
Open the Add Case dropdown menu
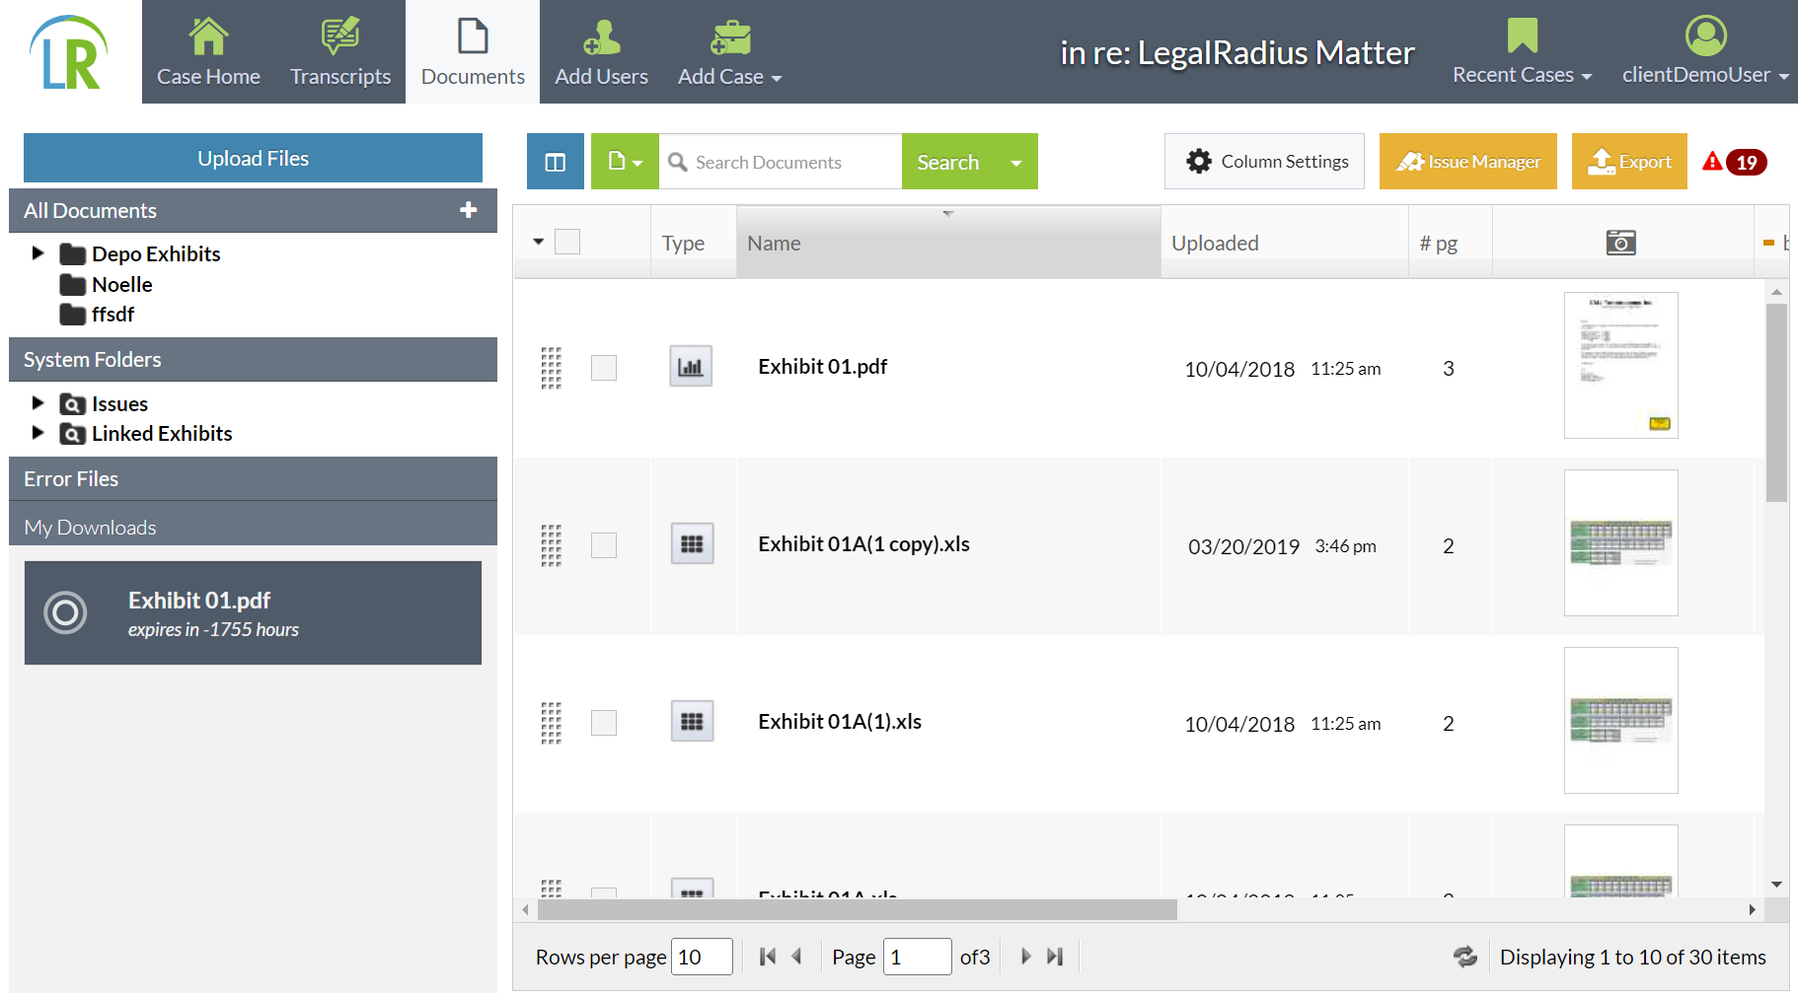(729, 52)
